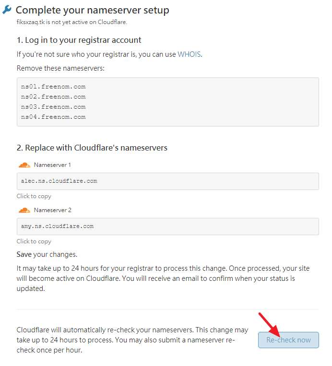The width and height of the screenshot is (332, 366).
Task: Click 'Click to copy' under Nameserver 1
Action: tap(34, 196)
